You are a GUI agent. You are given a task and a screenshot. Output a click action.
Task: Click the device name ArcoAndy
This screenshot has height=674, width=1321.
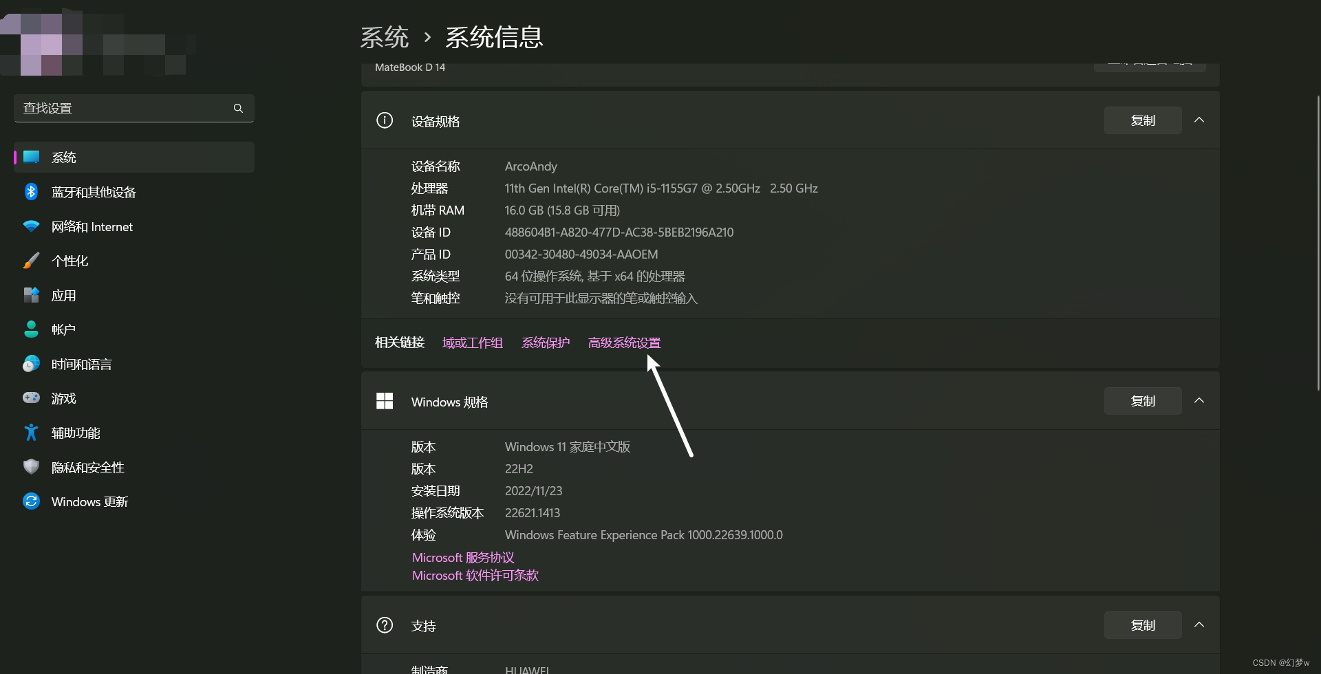point(531,166)
